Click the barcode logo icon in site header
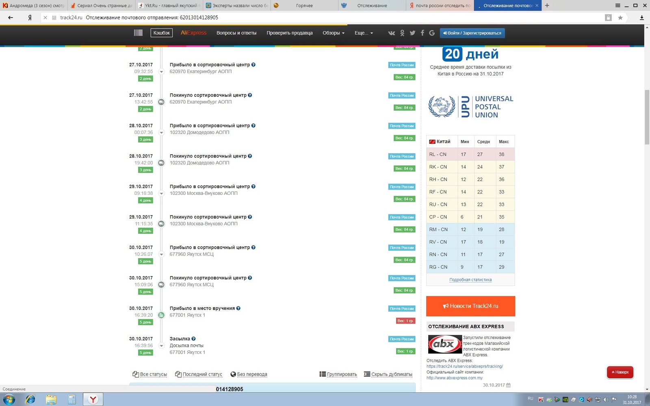The width and height of the screenshot is (650, 406). [x=138, y=33]
